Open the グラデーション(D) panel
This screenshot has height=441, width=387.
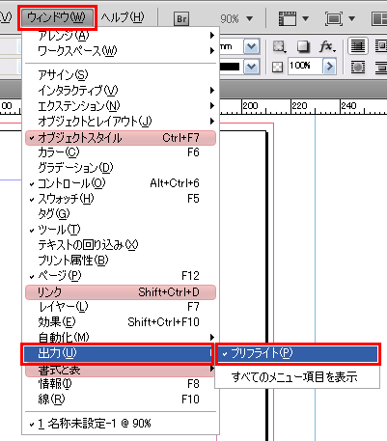point(121,168)
